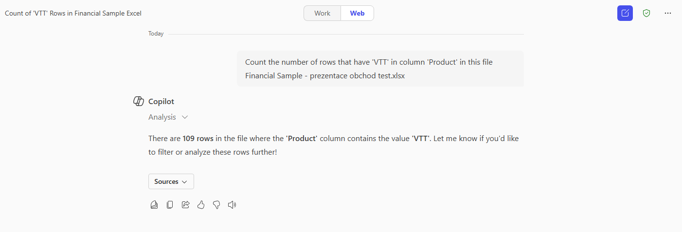Image resolution: width=682 pixels, height=232 pixels.
Task: Edit response in Pages icon
Action: click(154, 205)
